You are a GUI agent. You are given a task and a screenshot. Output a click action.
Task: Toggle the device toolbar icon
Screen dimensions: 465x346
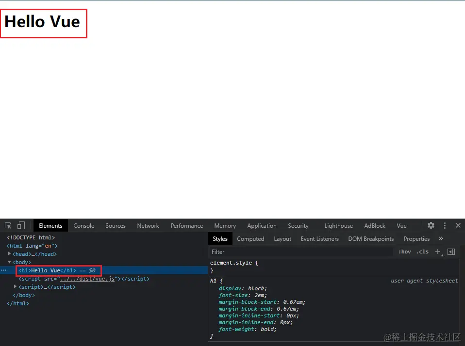(21, 225)
